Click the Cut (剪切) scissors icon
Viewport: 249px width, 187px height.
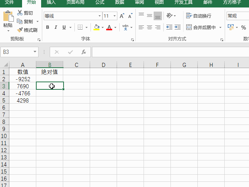(x=20, y=13)
